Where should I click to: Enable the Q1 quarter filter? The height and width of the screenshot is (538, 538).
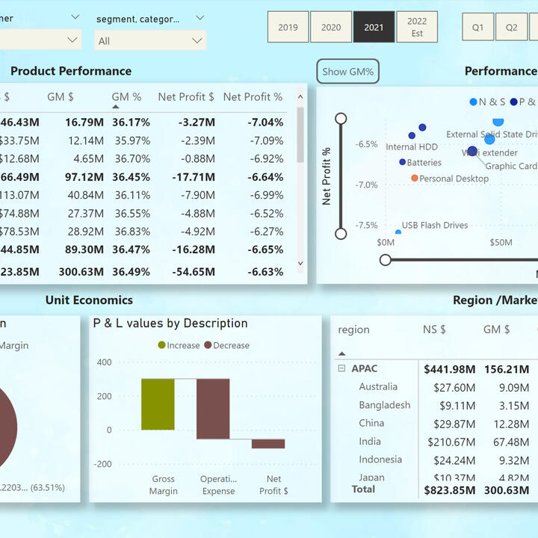point(477,28)
